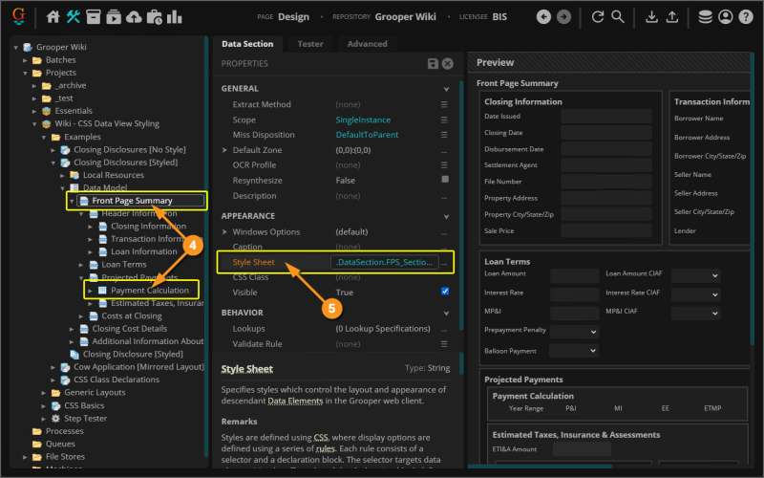The image size is (764, 478).
Task: Click the Style Sheet value field
Action: pyautogui.click(x=384, y=261)
